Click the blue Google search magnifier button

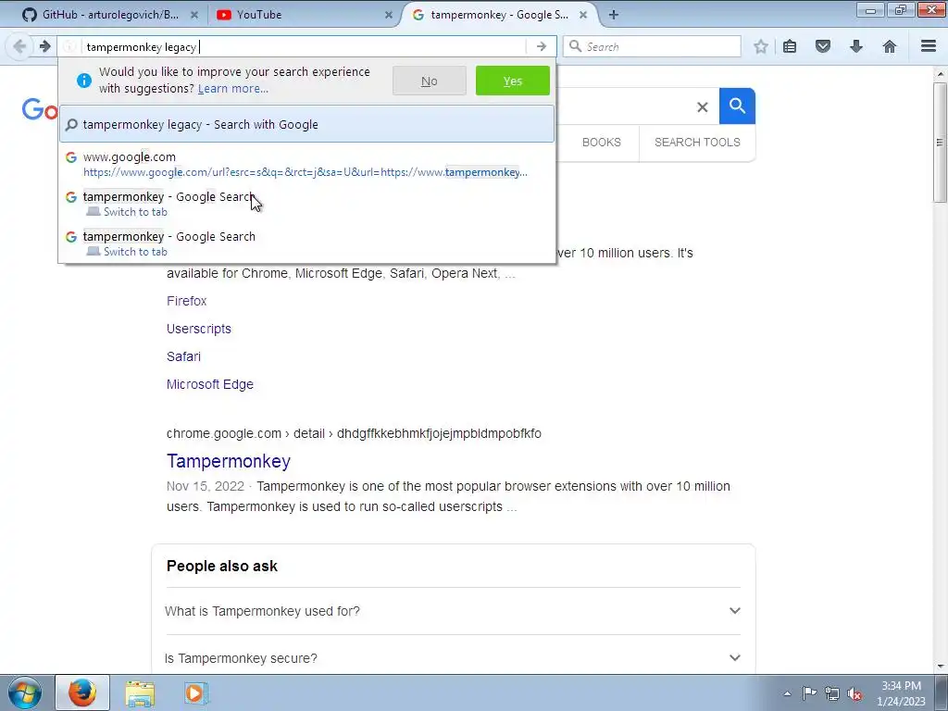point(737,106)
